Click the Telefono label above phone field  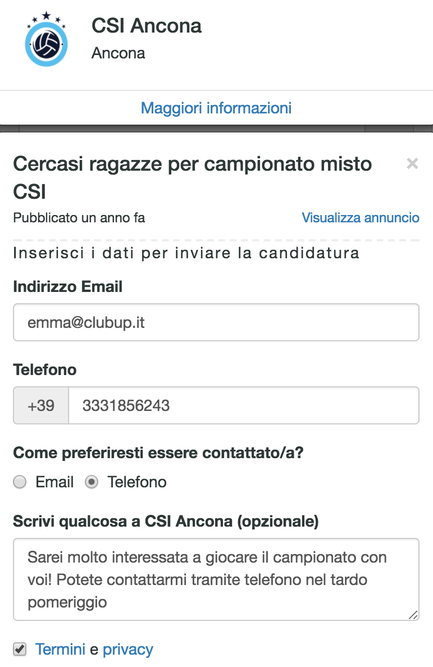coord(45,370)
